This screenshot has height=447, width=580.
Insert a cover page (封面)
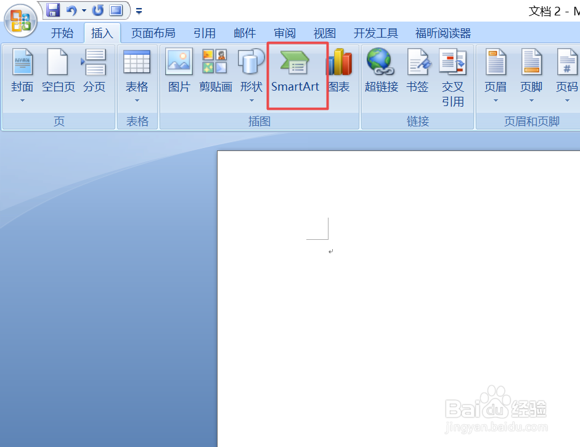(22, 71)
